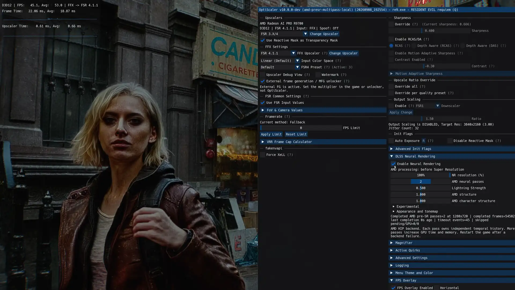
Task: Click the Contrast slider showing -0.30
Action: click(x=429, y=66)
